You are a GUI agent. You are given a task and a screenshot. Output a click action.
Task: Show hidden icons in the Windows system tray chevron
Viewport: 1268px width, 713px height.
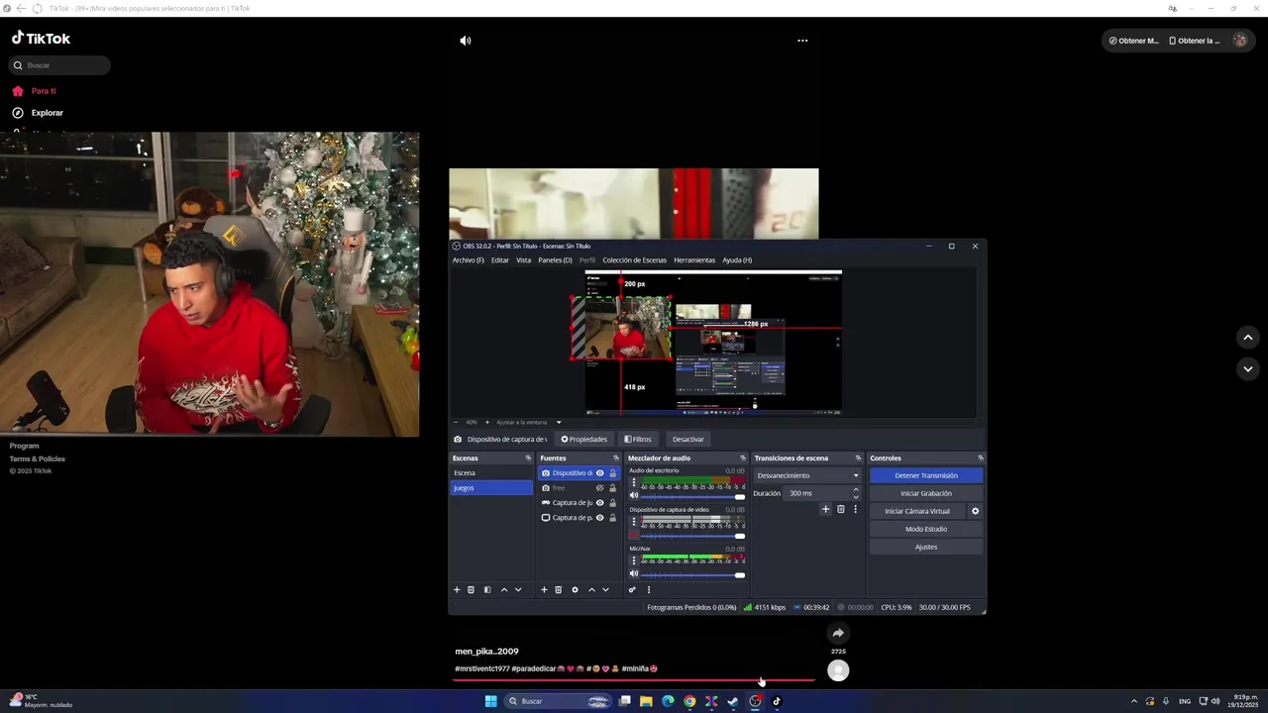pyautogui.click(x=1133, y=701)
